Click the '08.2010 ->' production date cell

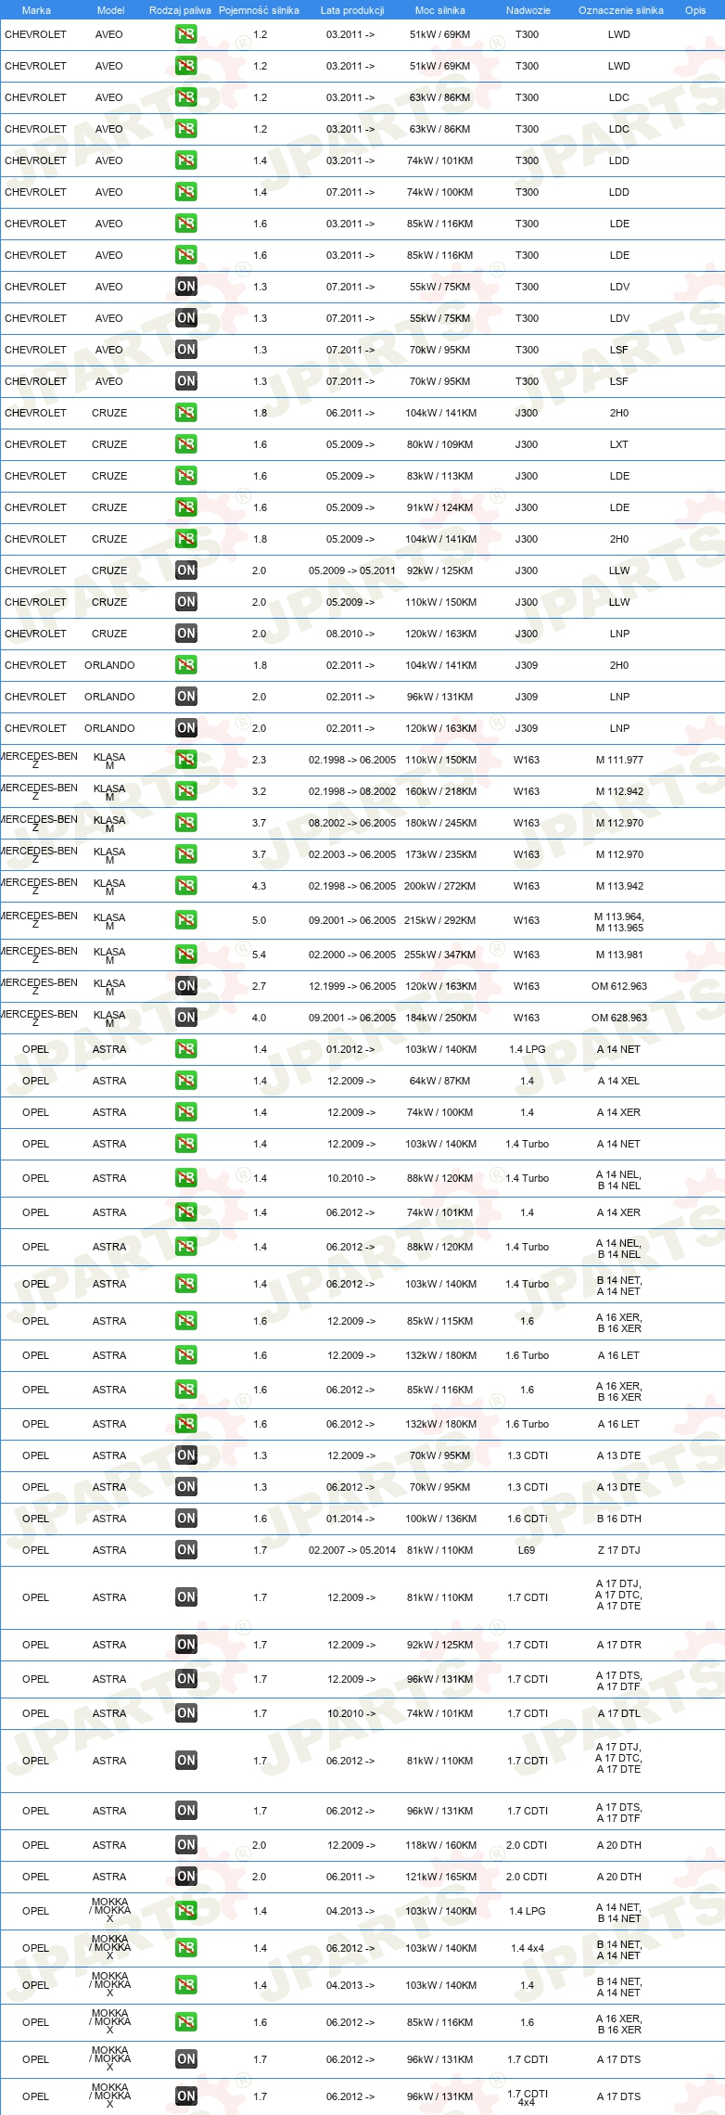(x=350, y=634)
